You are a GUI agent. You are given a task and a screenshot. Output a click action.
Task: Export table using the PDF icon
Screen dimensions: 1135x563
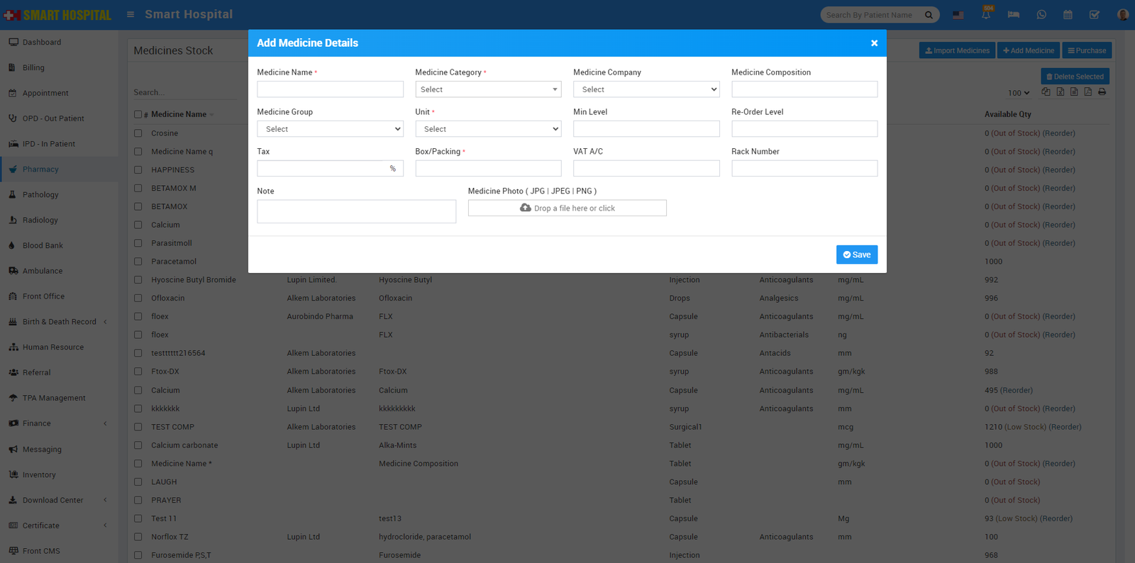1087,92
